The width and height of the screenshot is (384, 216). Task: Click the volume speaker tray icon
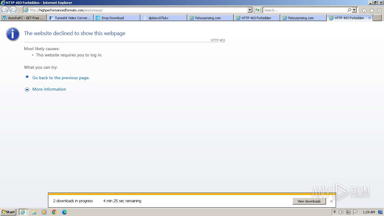coord(341,212)
